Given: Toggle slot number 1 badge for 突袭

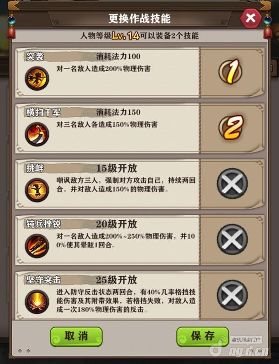Looking at the screenshot, I should click(230, 72).
